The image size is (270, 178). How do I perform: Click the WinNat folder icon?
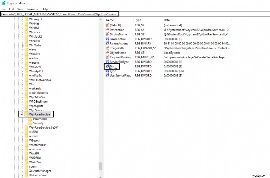tap(26, 24)
